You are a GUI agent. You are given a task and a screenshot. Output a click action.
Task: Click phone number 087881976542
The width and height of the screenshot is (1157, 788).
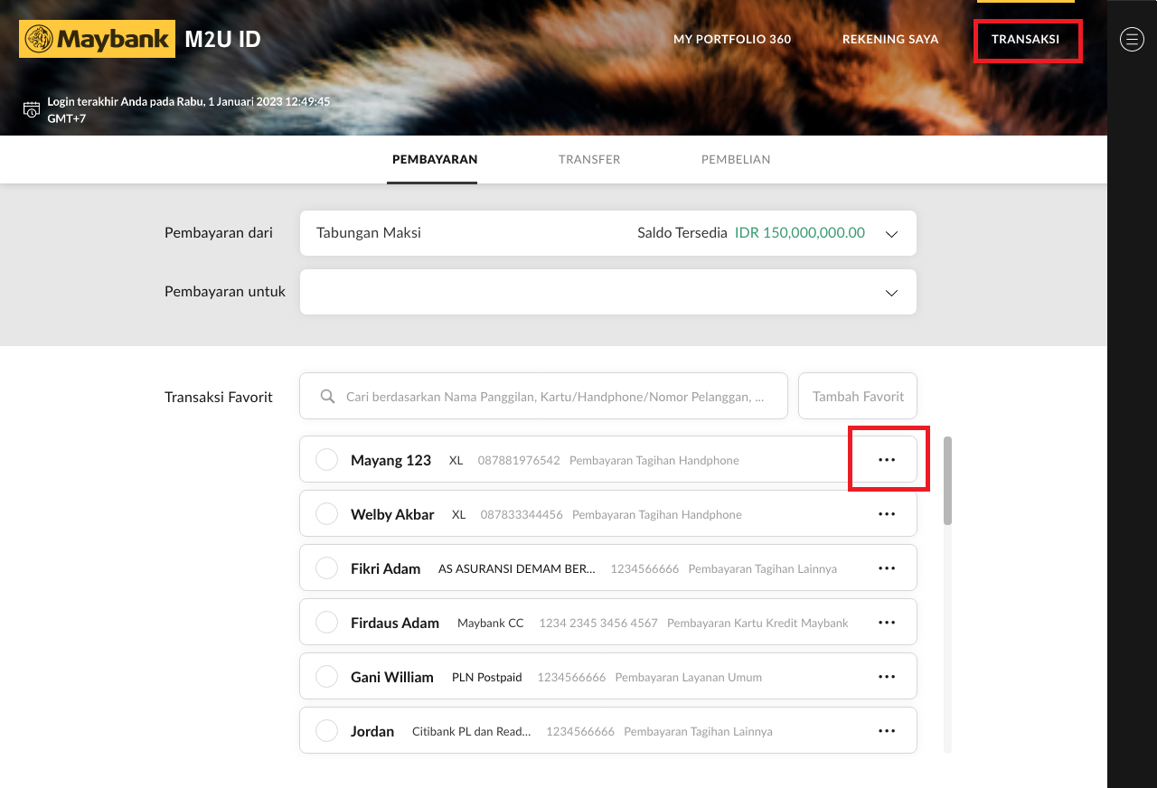(519, 460)
